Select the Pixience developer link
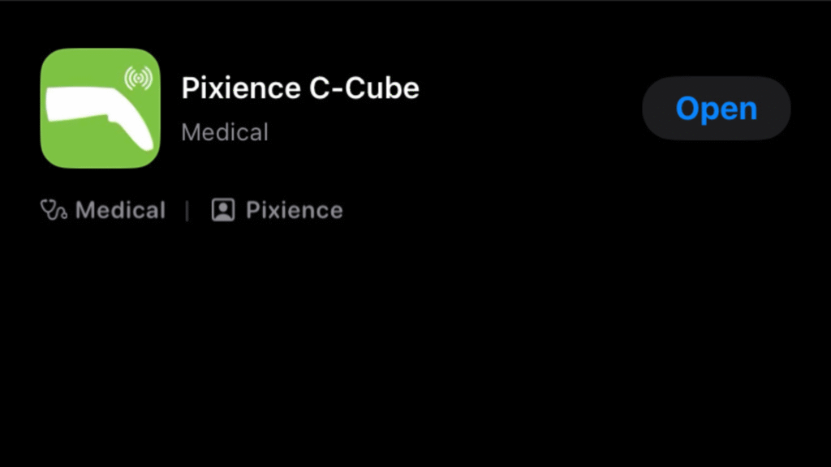The image size is (831, 467). [x=278, y=210]
